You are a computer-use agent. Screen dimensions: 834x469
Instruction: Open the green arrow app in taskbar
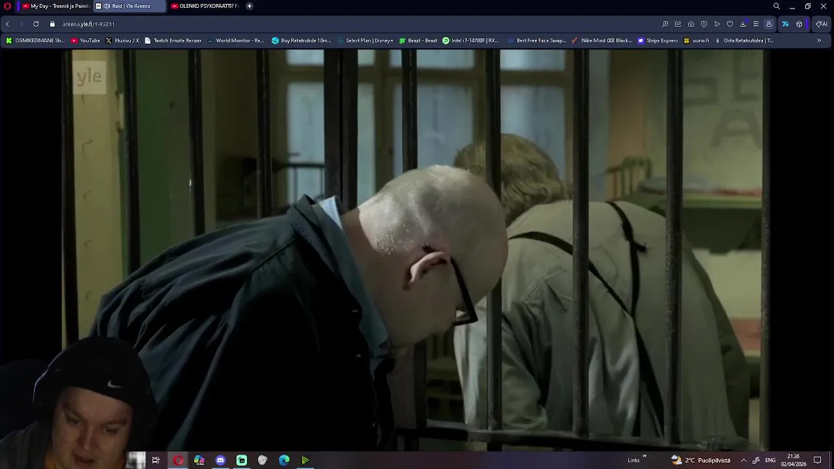[x=305, y=461]
